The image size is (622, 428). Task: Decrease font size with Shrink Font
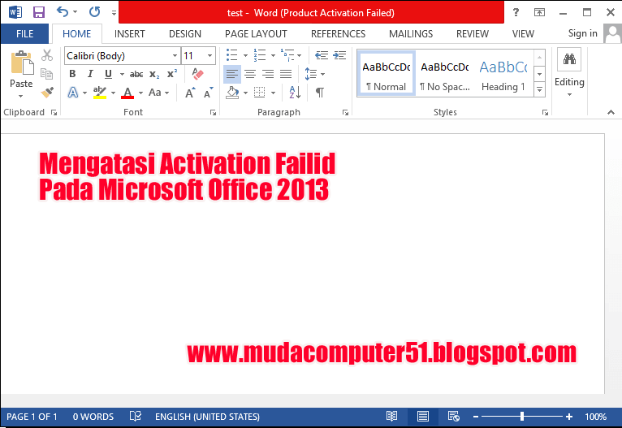click(x=208, y=93)
